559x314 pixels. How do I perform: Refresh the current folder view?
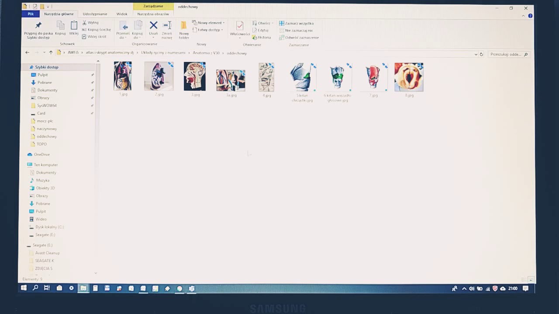point(481,55)
